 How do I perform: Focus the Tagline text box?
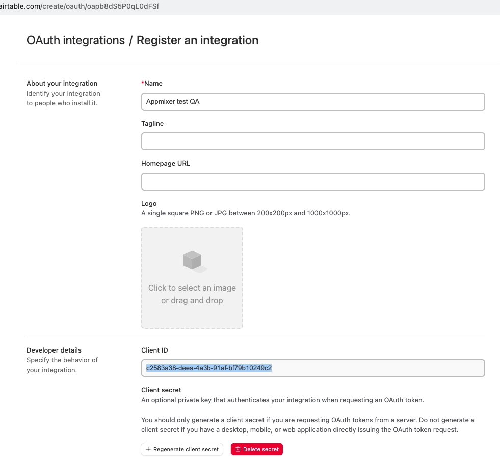click(312, 142)
